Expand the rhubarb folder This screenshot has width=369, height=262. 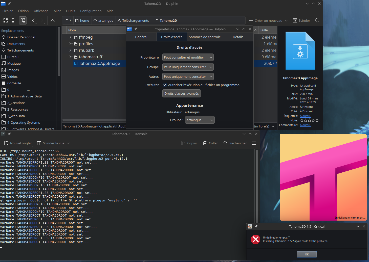(x=71, y=50)
